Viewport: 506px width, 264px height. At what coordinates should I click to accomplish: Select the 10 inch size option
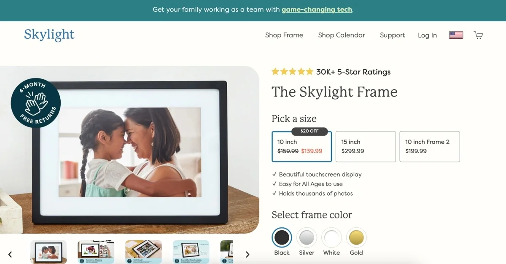pos(302,146)
